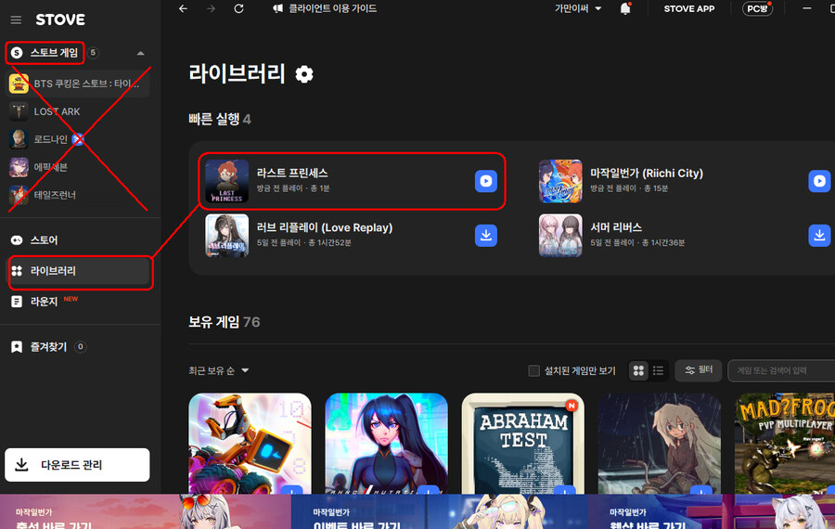Click the STOVE logo
835x529 pixels.
pos(60,19)
